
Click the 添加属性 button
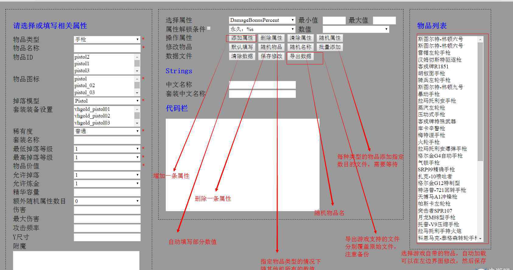tap(242, 38)
